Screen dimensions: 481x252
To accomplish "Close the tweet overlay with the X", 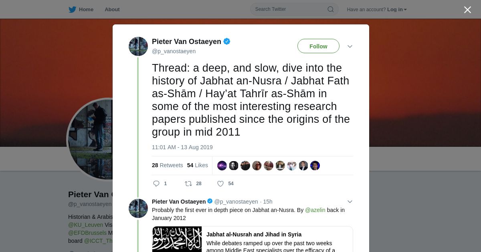I will click(x=467, y=10).
